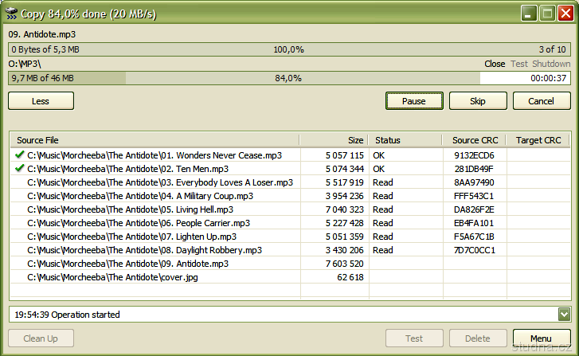
Task: Click the overall 84,0% progress bar
Action: pyautogui.click(x=290, y=78)
